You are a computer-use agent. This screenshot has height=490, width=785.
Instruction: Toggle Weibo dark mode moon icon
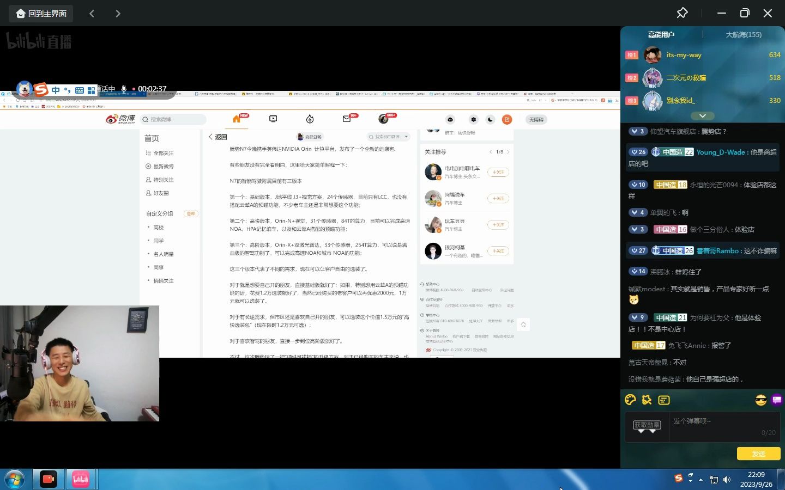tap(490, 119)
